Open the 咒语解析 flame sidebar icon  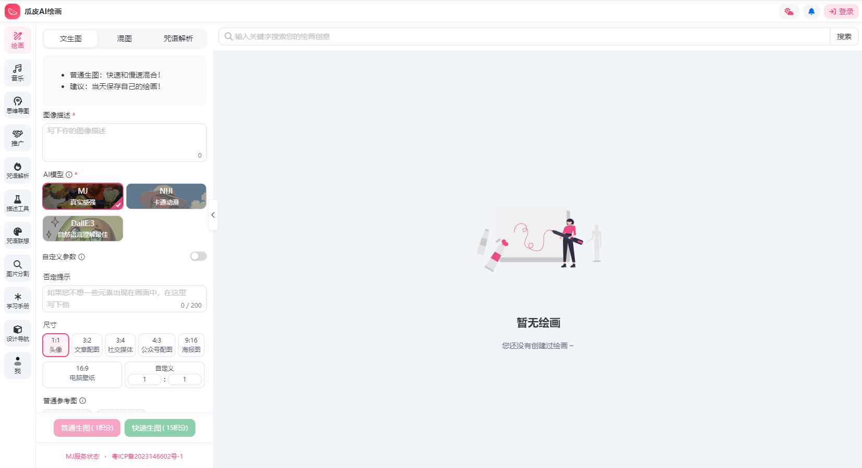point(18,170)
